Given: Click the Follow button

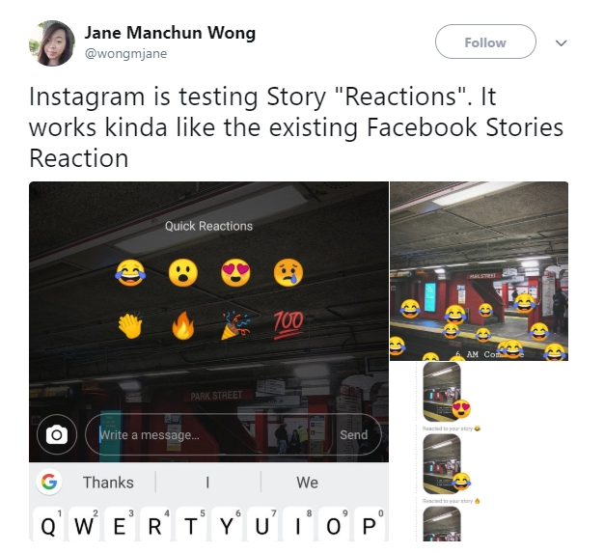Looking at the screenshot, I should [x=485, y=42].
